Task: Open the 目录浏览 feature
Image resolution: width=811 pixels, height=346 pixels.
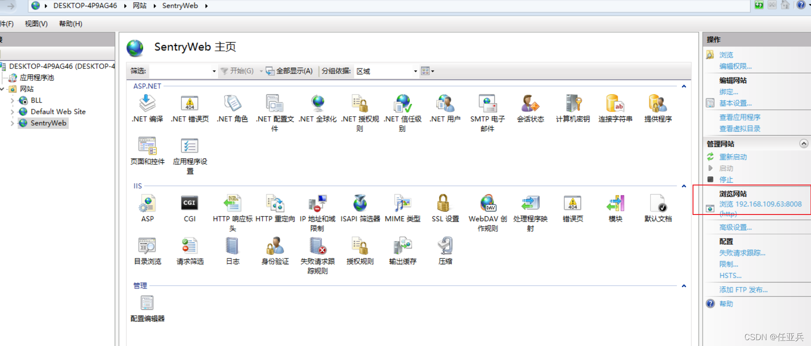Action: click(x=147, y=251)
